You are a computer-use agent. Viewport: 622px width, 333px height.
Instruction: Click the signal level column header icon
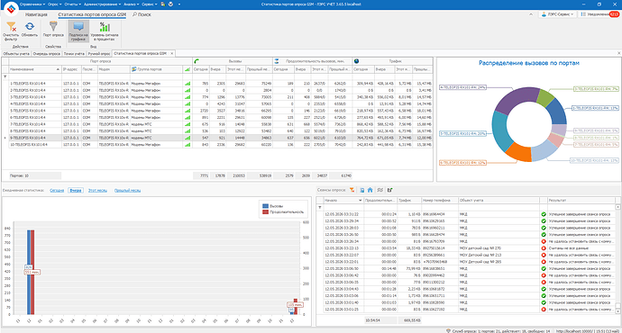[x=188, y=69]
